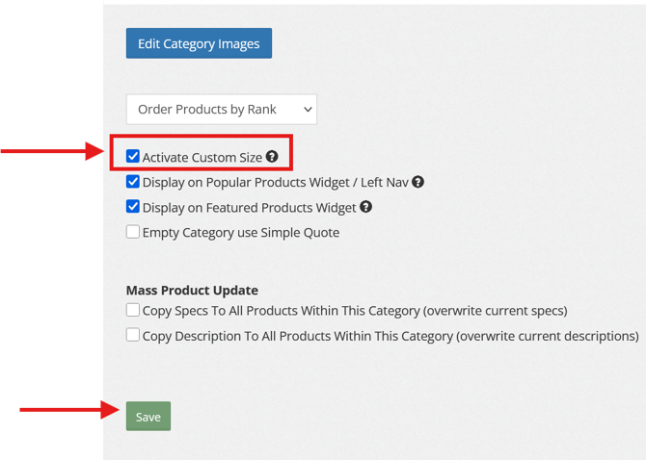The height and width of the screenshot is (460, 646).
Task: Click the Copy Specs overwrite current specs label text
Action: (354, 312)
